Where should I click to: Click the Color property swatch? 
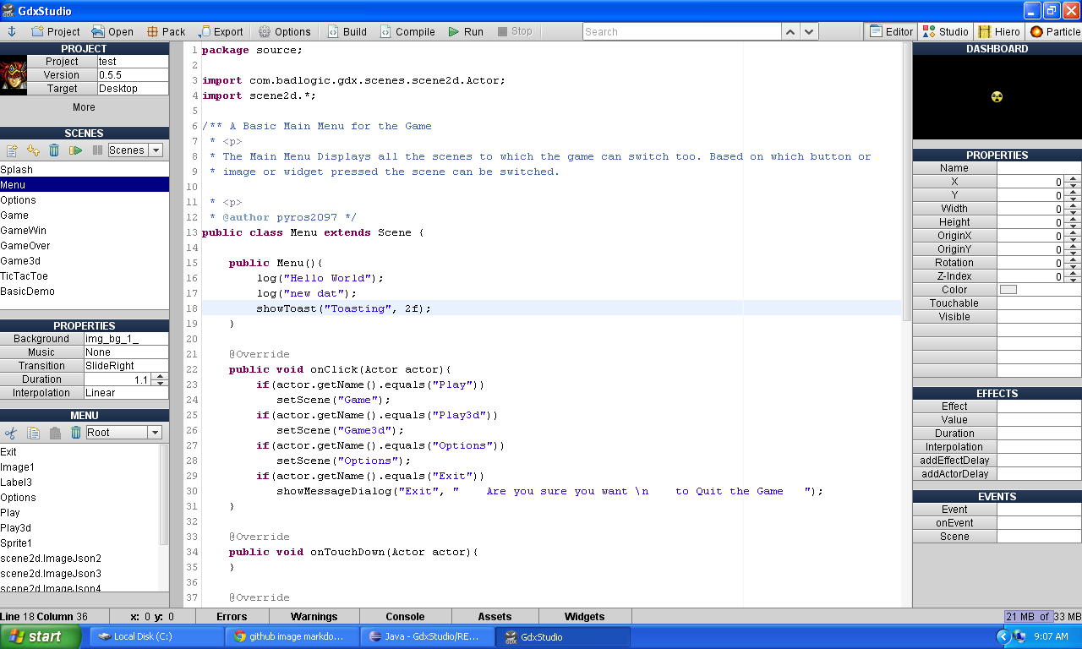click(x=1008, y=290)
